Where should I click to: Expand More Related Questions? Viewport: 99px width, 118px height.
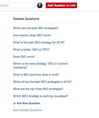[27, 110]
